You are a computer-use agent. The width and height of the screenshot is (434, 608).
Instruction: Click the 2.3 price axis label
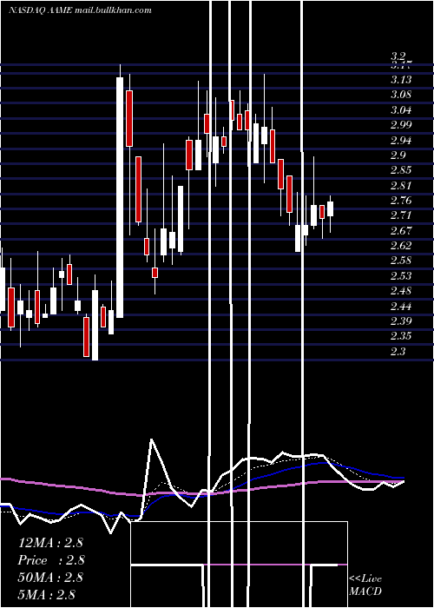[398, 352]
